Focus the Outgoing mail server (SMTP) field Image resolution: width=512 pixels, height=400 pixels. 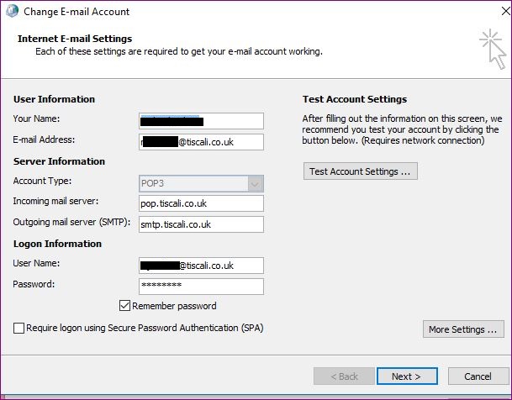tap(201, 224)
